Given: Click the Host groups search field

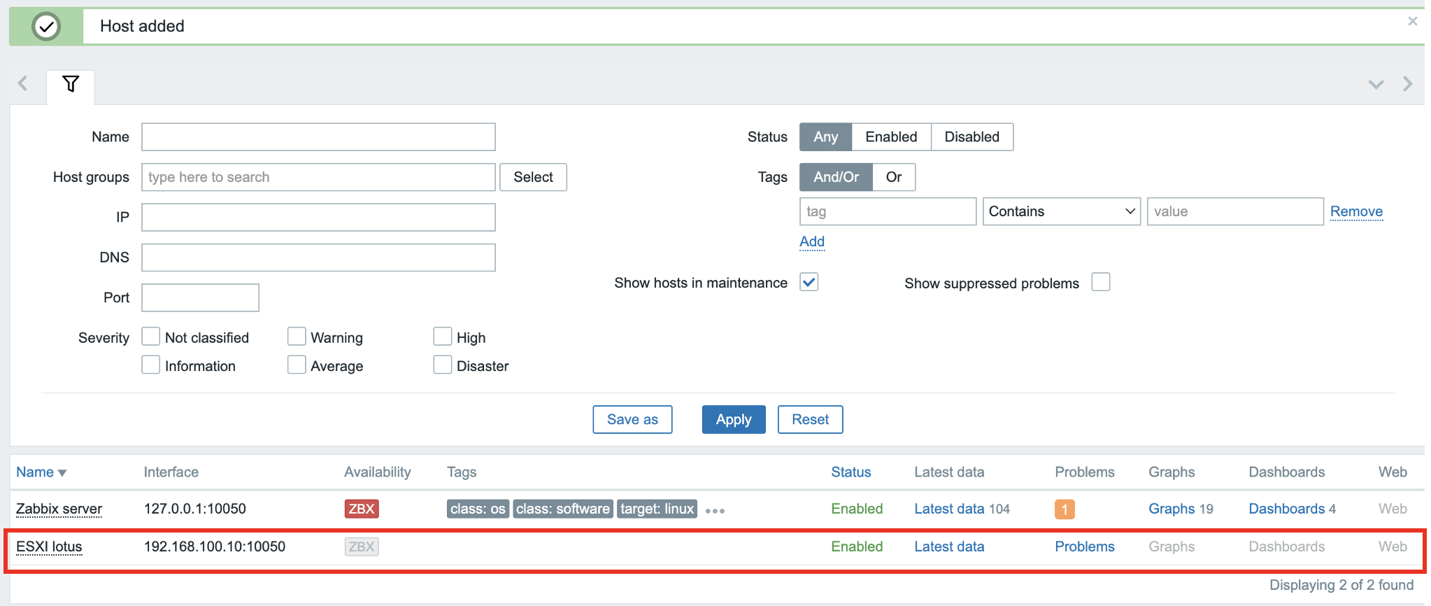Looking at the screenshot, I should [x=318, y=177].
